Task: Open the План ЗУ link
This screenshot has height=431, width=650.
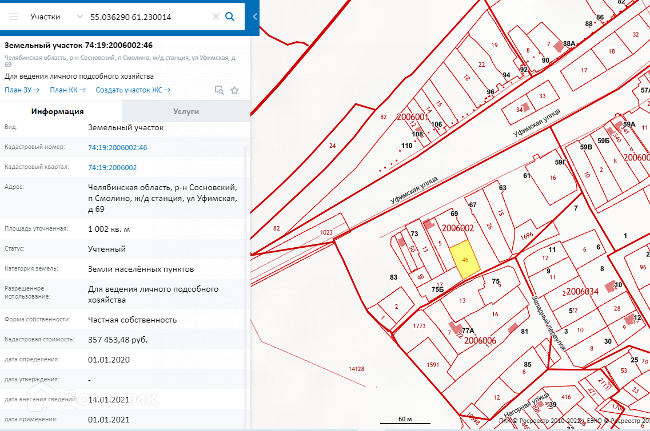Action: point(22,90)
